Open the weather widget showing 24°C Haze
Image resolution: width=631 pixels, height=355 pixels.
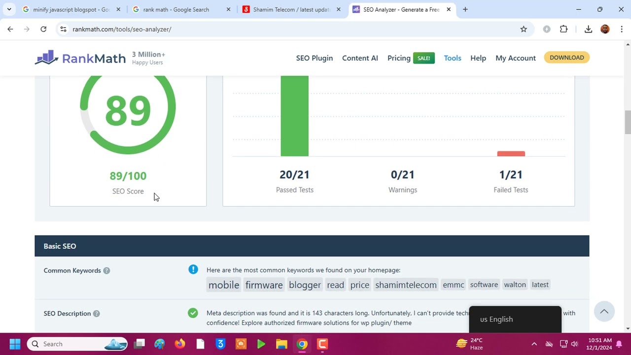(470, 344)
